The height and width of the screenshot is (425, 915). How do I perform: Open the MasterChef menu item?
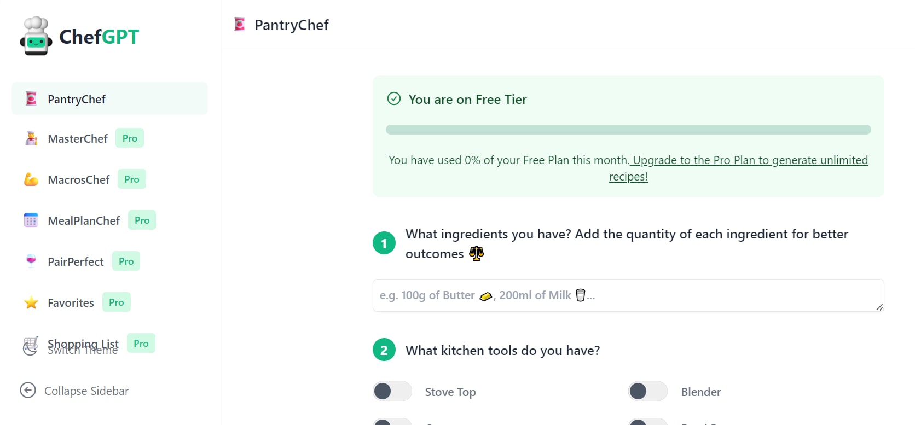(78, 139)
